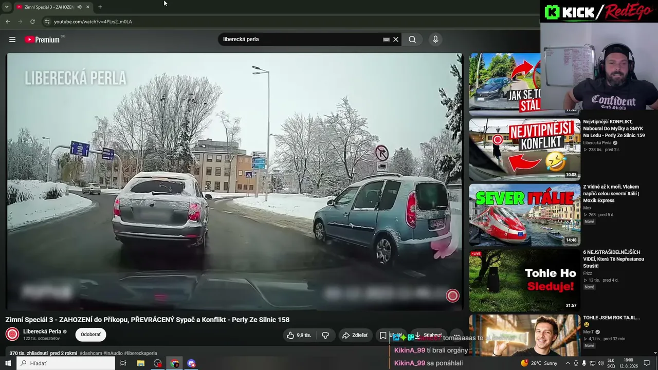Open the 'Nejvtipnější KONFLIKT, Nabooural Do Myčky' title
This screenshot has height=370, width=658.
[614, 128]
